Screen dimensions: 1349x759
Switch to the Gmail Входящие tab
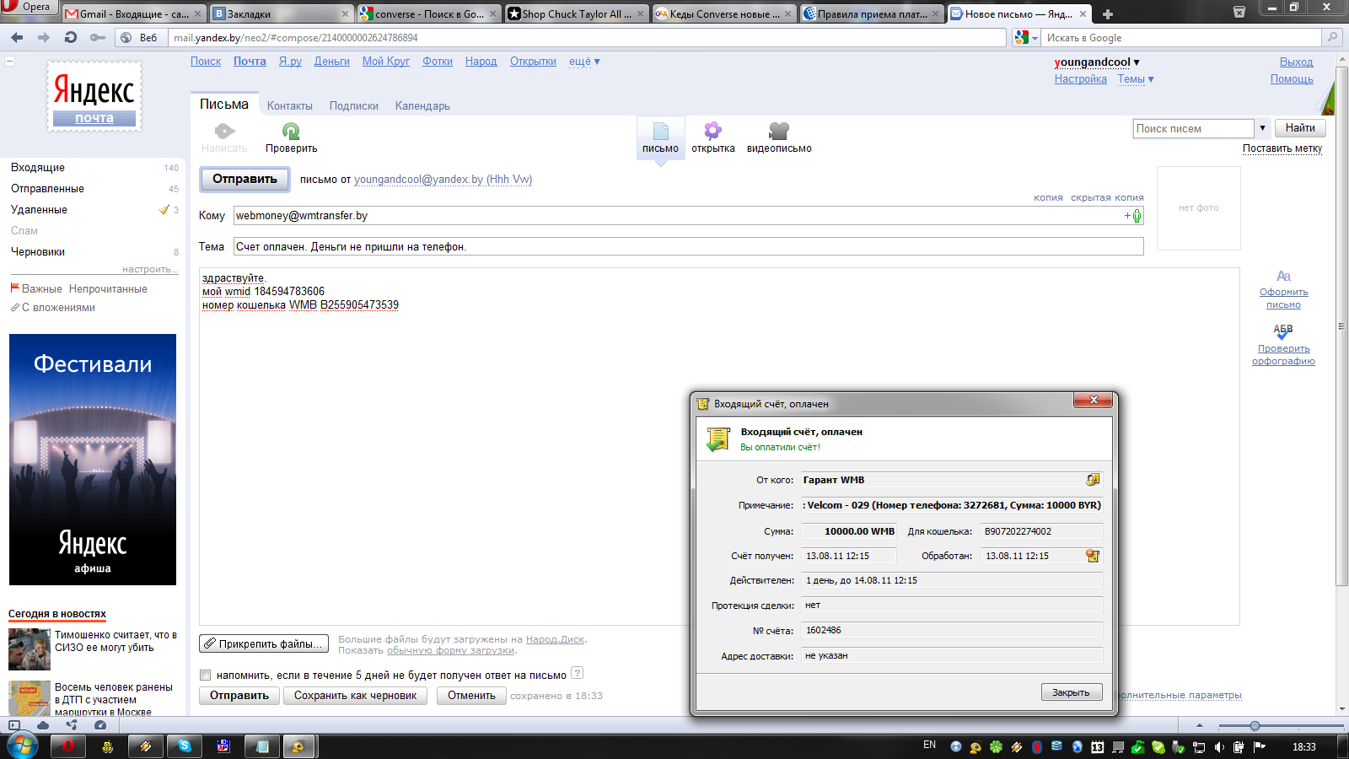(134, 13)
